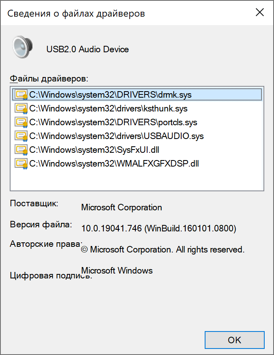Click the drmk.sys file certificate icon
Screen dimensions: 274x355
point(21,95)
